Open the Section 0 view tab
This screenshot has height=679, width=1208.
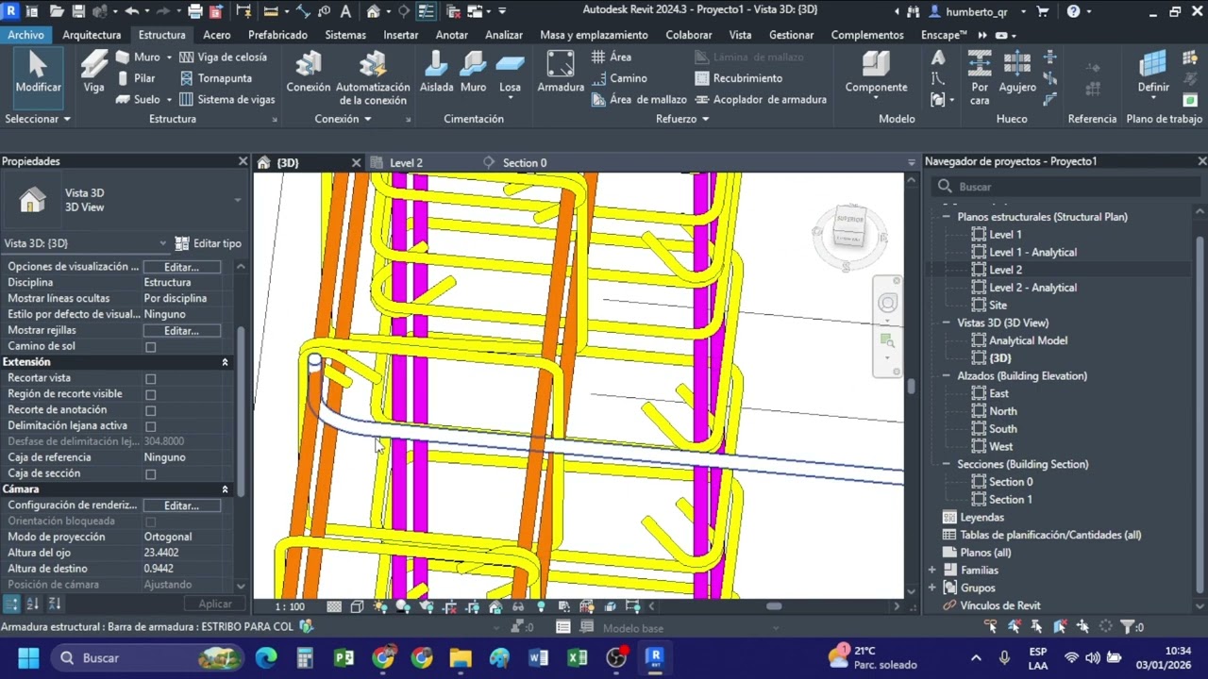click(x=524, y=162)
